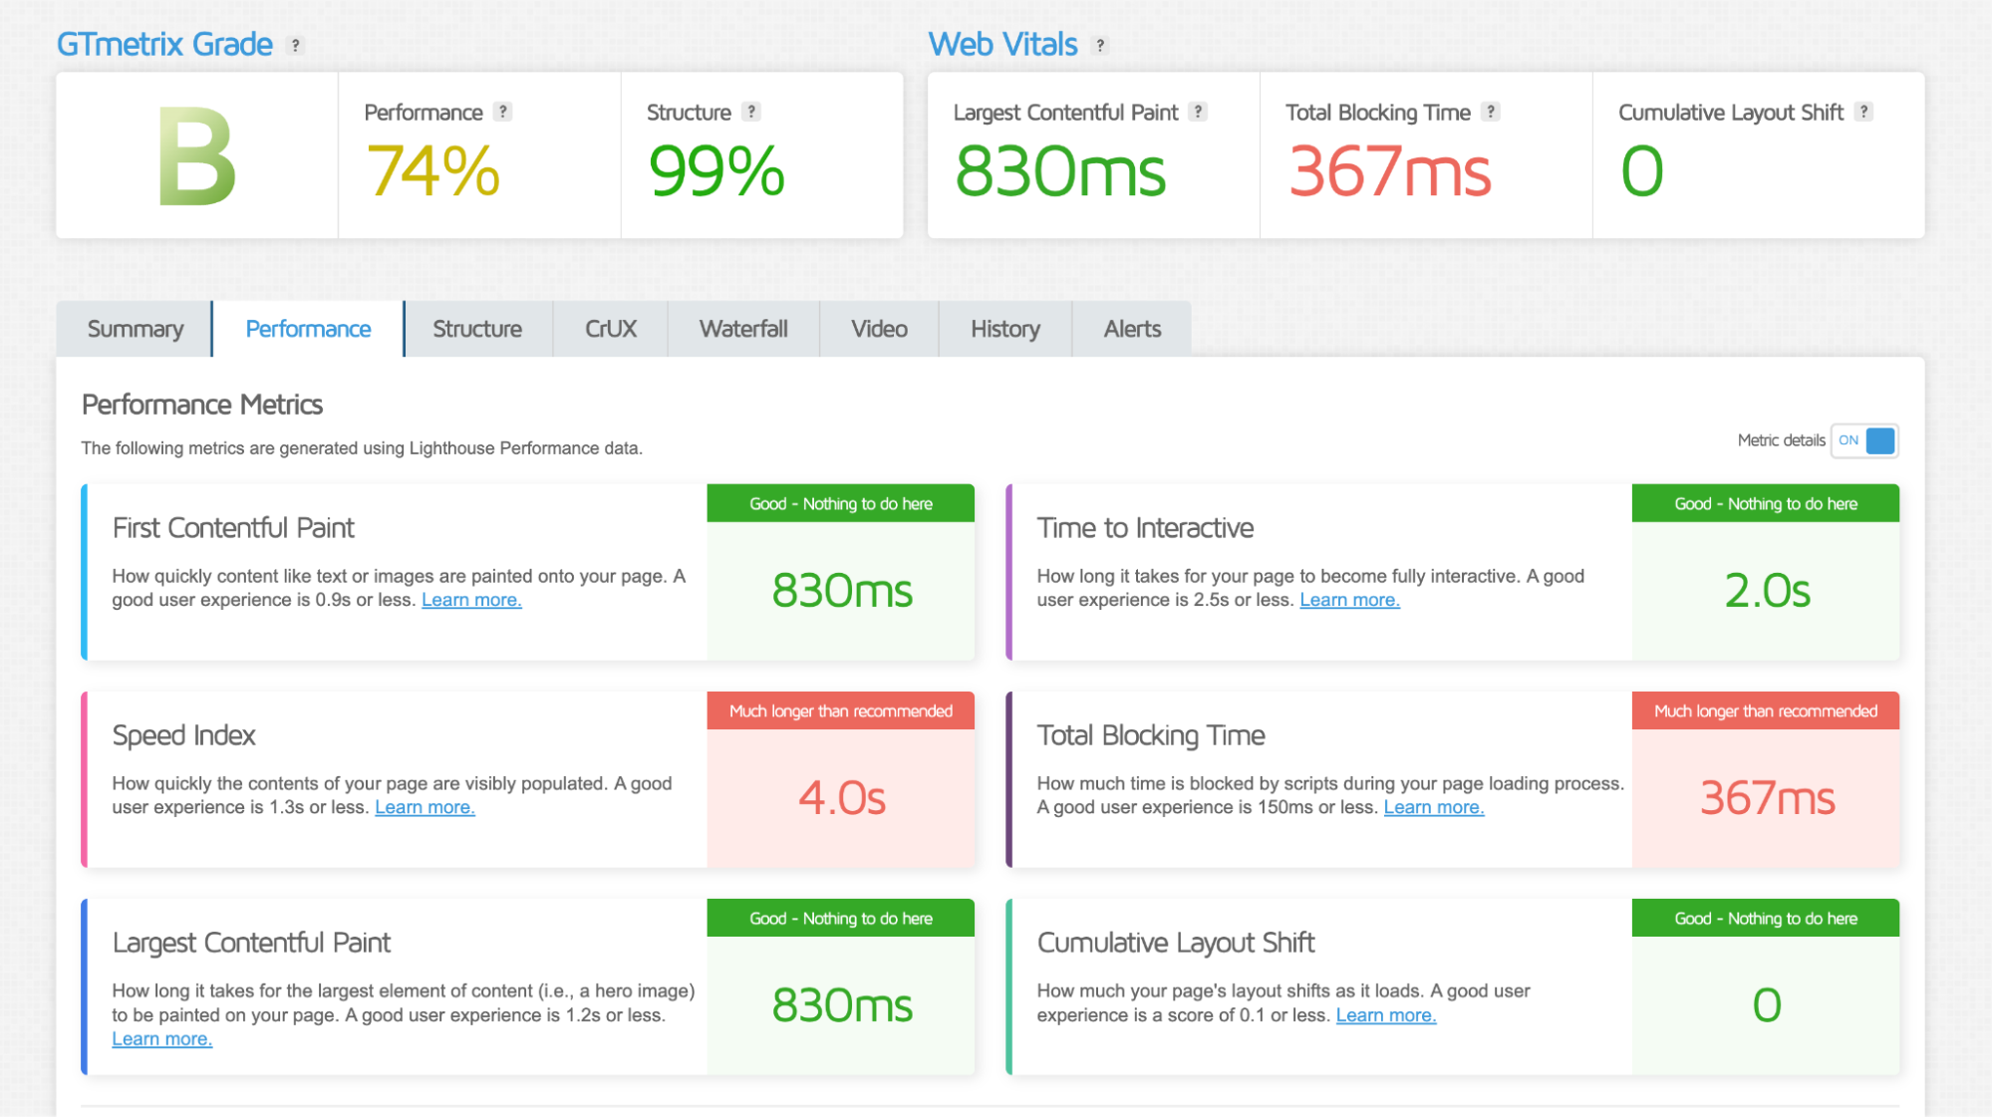
Task: Click Largest Contentful Paint help icon
Action: [1199, 112]
